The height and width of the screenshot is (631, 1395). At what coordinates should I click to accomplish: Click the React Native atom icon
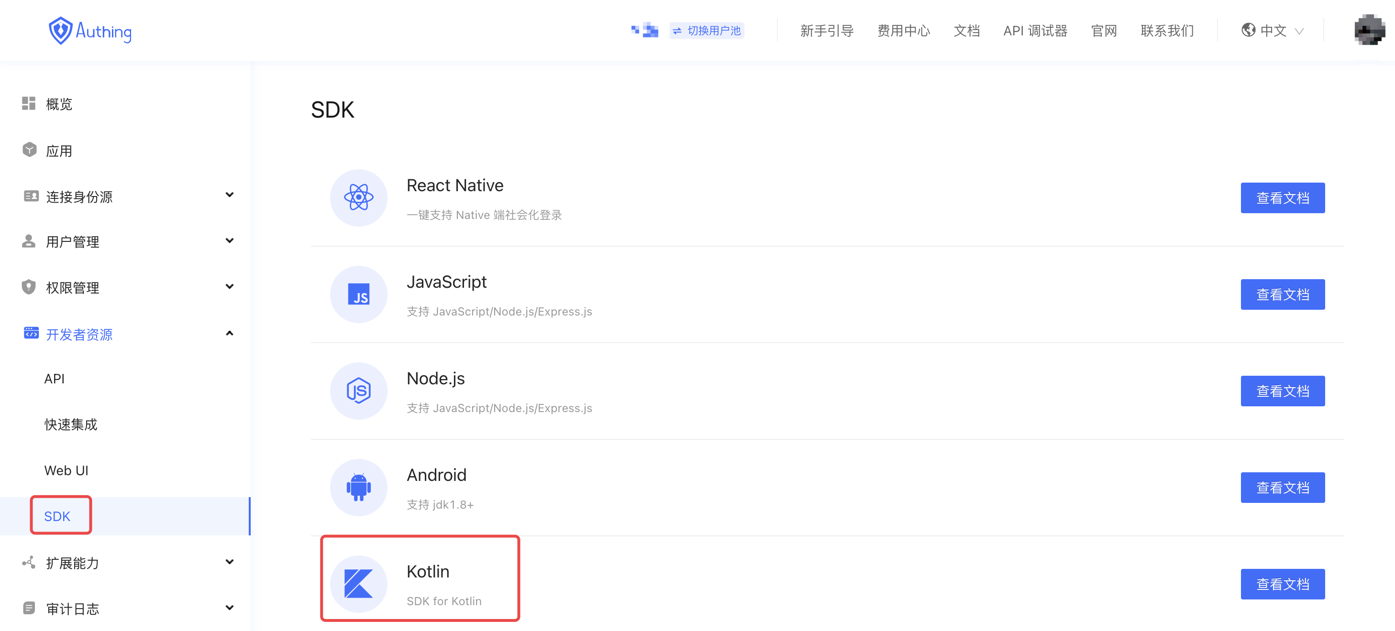358,197
